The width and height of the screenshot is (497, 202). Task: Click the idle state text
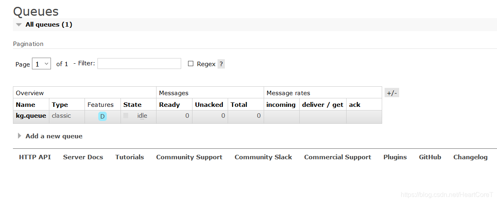pyautogui.click(x=142, y=116)
